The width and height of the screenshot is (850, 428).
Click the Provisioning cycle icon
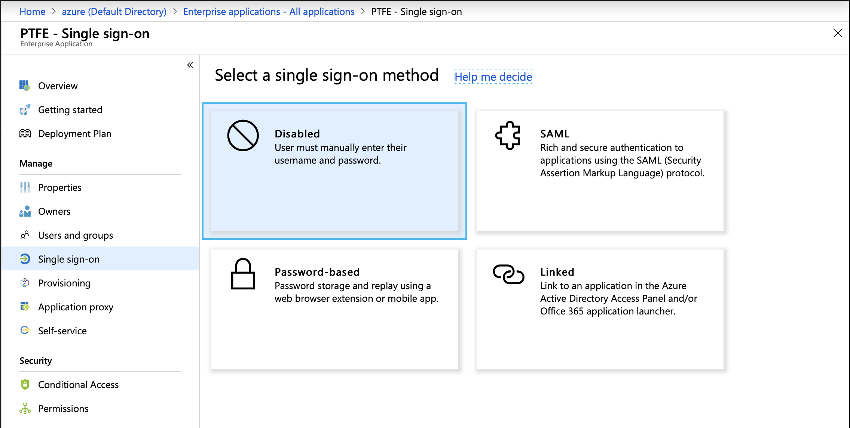click(25, 283)
